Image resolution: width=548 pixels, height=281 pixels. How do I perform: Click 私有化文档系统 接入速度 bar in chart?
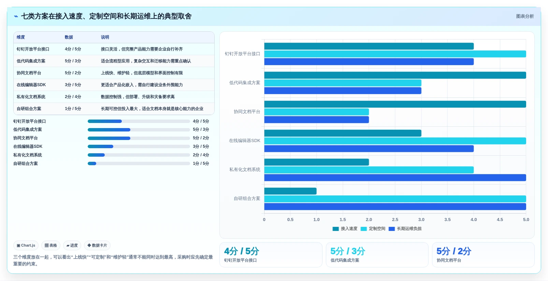(x=316, y=162)
